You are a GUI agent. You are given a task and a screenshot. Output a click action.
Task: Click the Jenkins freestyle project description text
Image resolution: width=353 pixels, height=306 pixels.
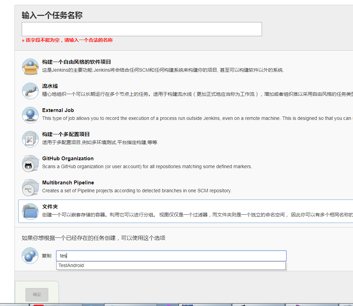click(x=163, y=70)
